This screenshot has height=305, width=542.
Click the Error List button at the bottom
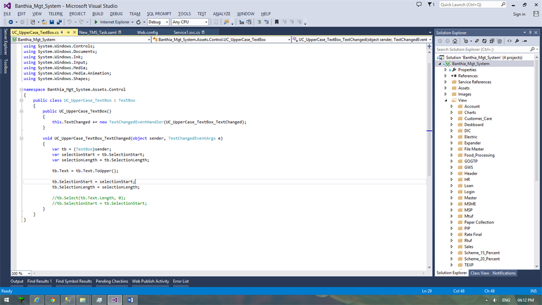[x=180, y=281]
